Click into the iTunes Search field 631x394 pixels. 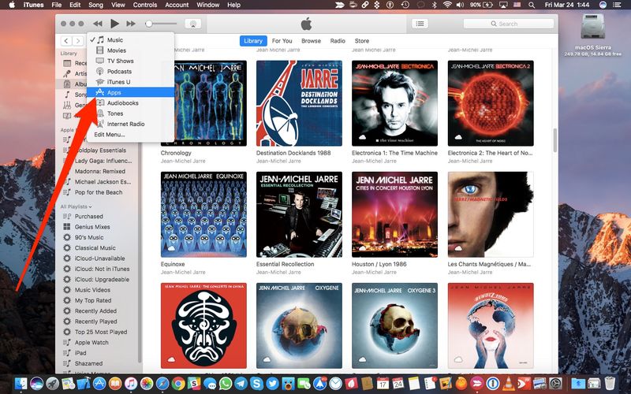click(x=509, y=24)
